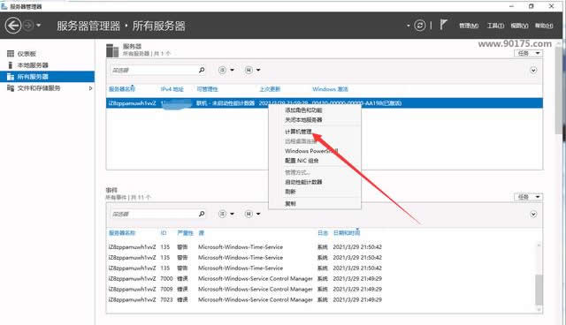Expand the events filter chevron on right

533,215
